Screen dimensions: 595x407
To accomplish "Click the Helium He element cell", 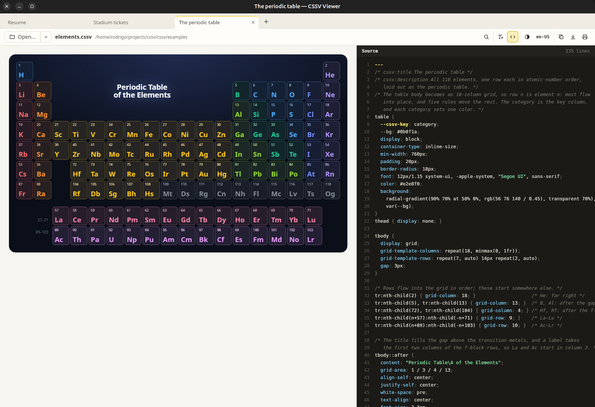I will (x=331, y=71).
